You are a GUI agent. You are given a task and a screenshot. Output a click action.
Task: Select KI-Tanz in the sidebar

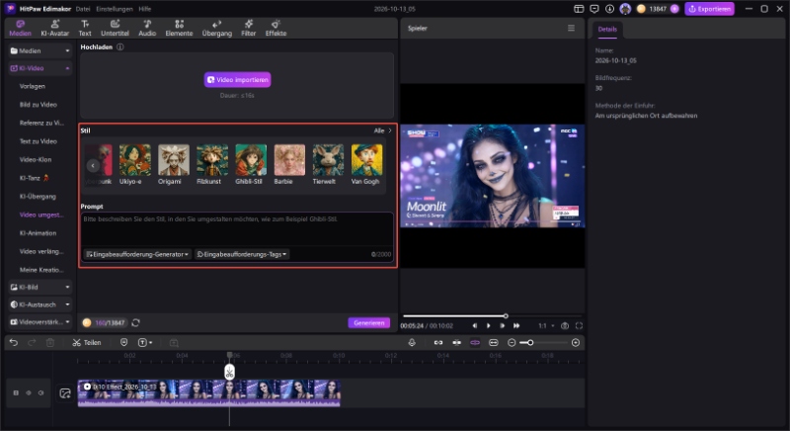[x=34, y=178]
